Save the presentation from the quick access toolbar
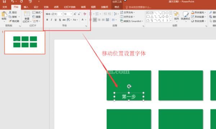Image resolution: width=216 pixels, height=129 pixels. (x=4, y=1)
